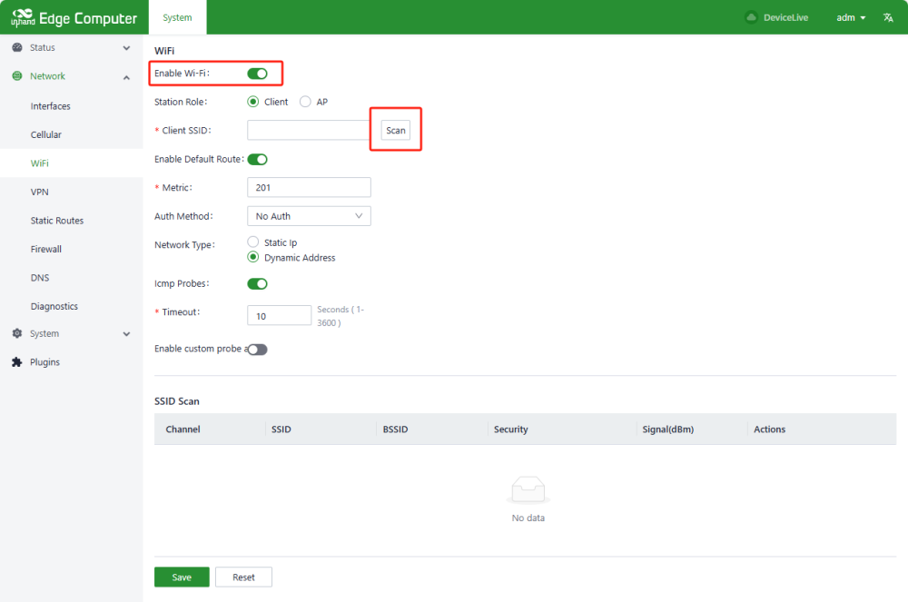This screenshot has height=602, width=908.
Task: Collapse the Network menu chevron
Action: [x=126, y=76]
